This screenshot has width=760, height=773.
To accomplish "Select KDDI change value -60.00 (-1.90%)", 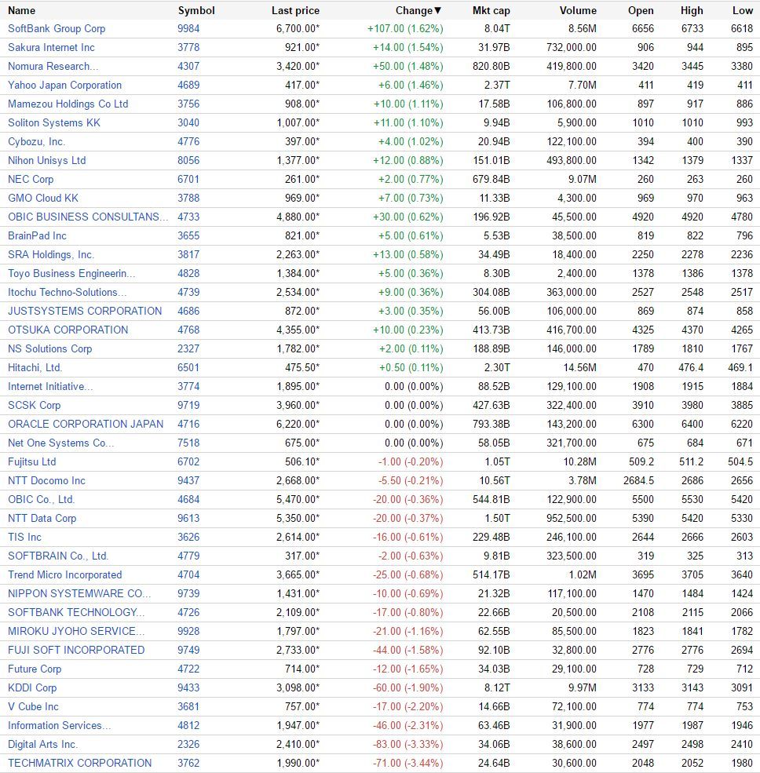I will click(407, 687).
